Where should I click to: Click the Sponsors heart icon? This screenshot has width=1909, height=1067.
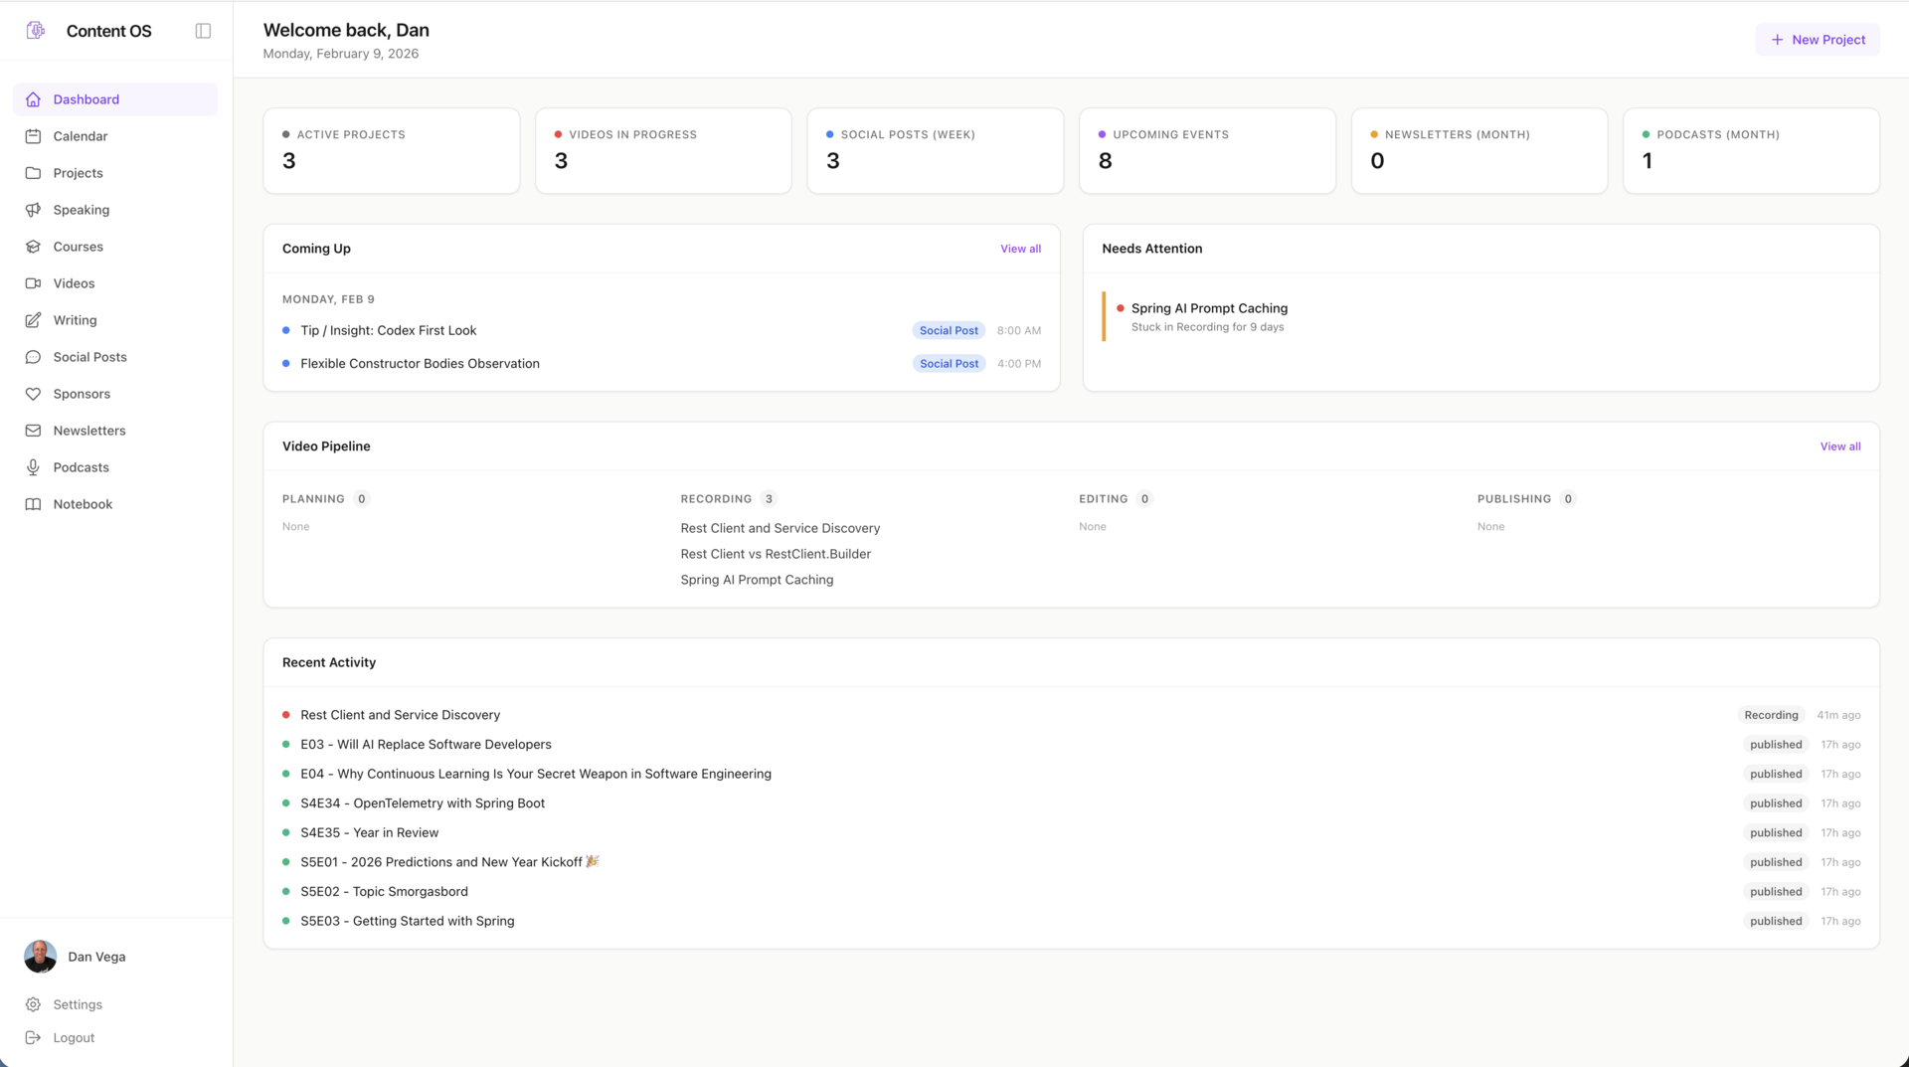(x=33, y=394)
